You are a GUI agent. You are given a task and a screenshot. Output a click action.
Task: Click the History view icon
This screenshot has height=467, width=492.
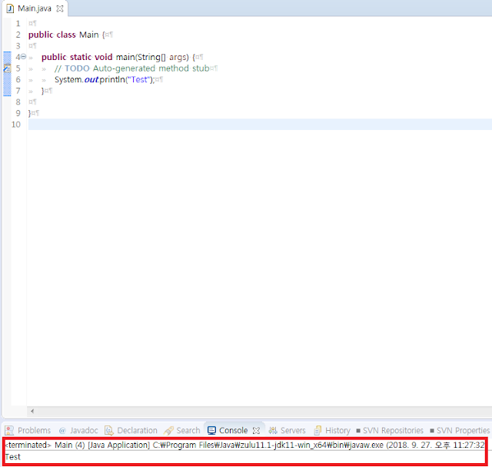(x=317, y=430)
